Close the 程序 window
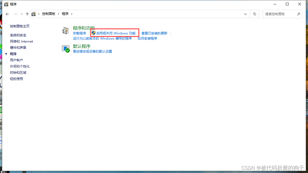The image size is (308, 173). (x=300, y=4)
